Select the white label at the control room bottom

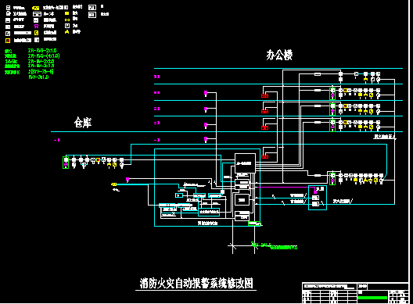[x=208, y=223]
